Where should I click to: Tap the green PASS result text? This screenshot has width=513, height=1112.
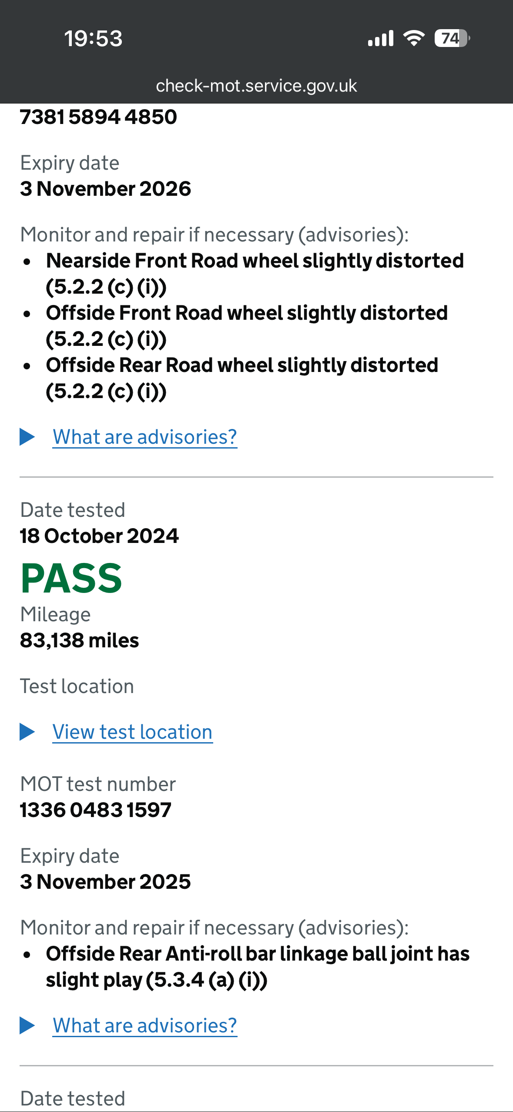click(71, 578)
